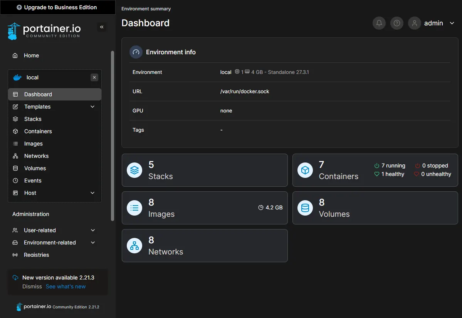Click the Events clock icon in sidebar
Viewport: 462px width, 318px height.
15,181
